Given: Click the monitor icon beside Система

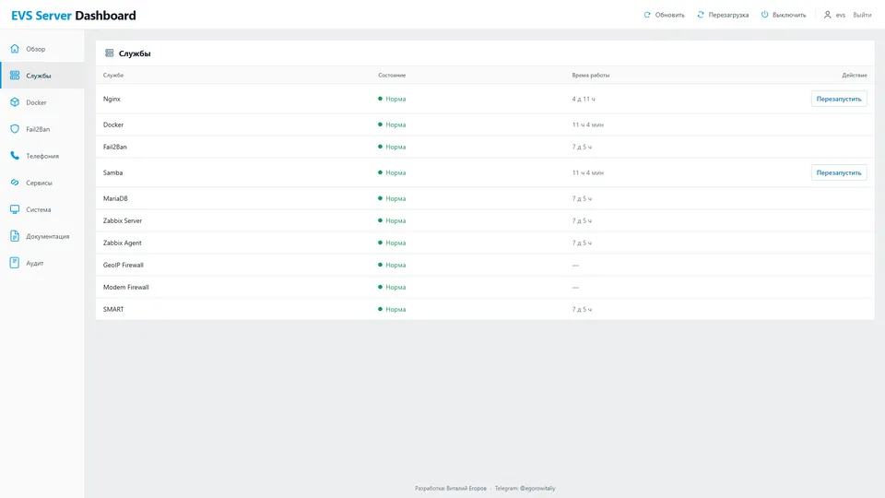Looking at the screenshot, I should (15, 209).
